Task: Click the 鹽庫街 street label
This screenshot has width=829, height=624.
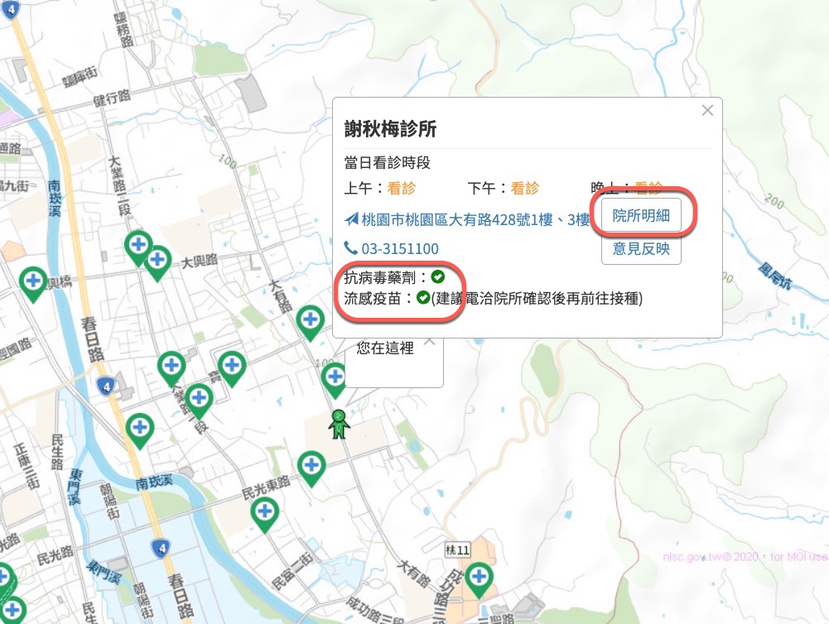Action: click(80, 78)
